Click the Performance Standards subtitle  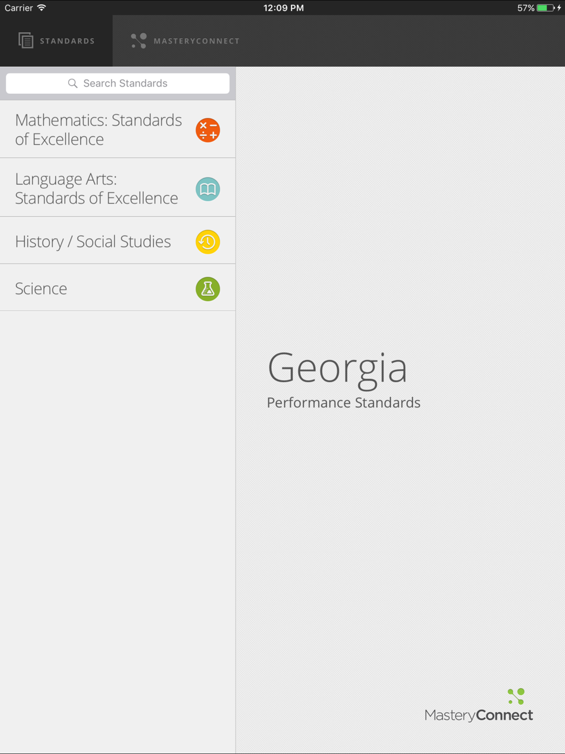coord(344,402)
